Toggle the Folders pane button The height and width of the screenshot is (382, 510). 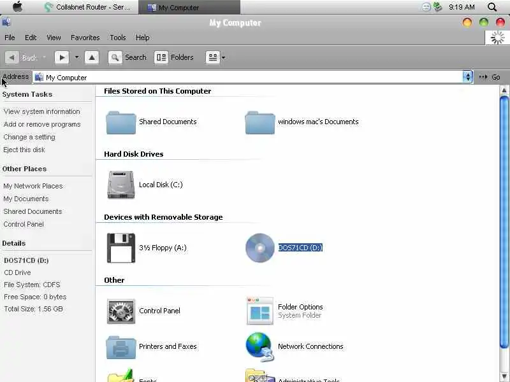point(174,57)
